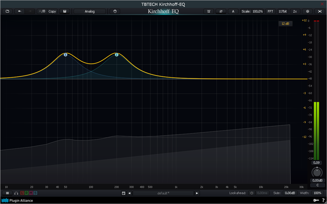Click the Side 0.00dB value field
Image resolution: width=327 pixels, height=204 pixels.
click(x=290, y=193)
